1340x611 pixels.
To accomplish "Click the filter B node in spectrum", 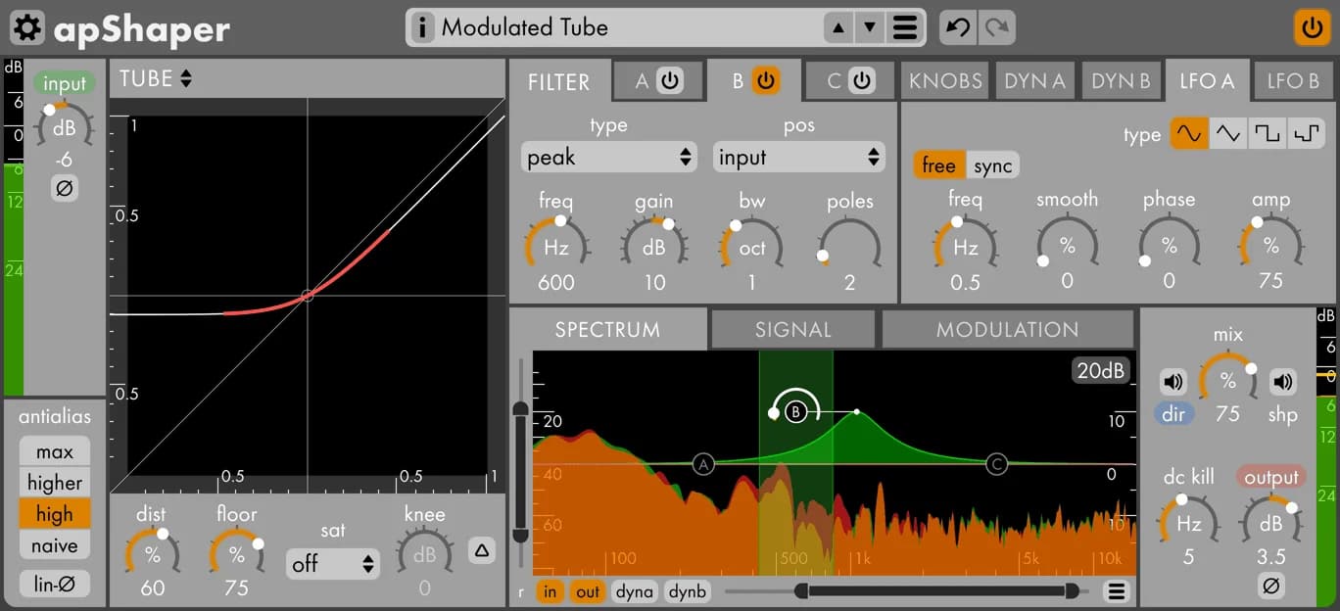I will coord(795,411).
